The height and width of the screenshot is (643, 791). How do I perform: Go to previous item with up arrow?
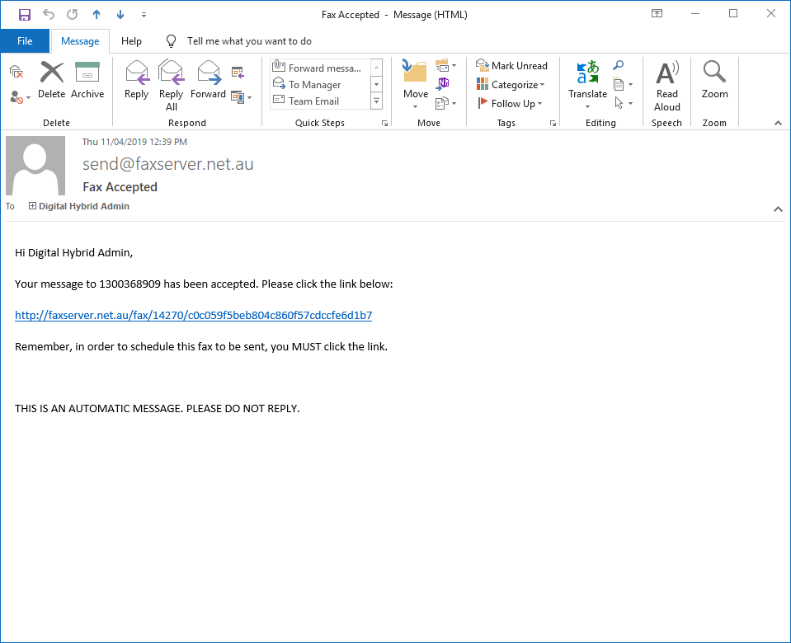pos(97,15)
